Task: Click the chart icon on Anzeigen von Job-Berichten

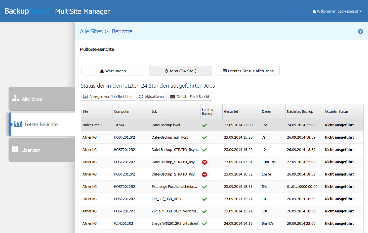Action: pyautogui.click(x=86, y=97)
